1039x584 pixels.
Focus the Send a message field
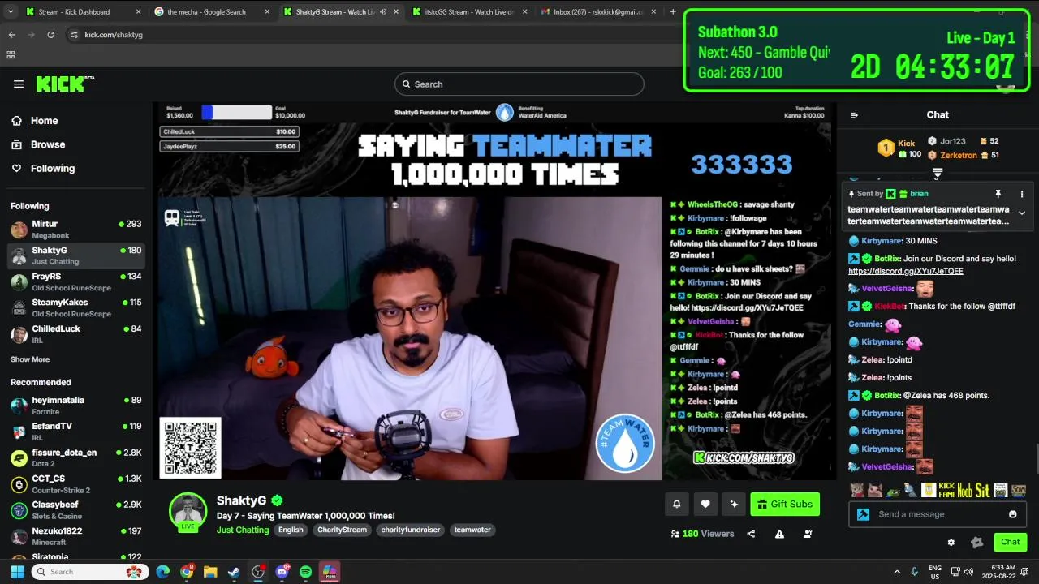coord(938,514)
